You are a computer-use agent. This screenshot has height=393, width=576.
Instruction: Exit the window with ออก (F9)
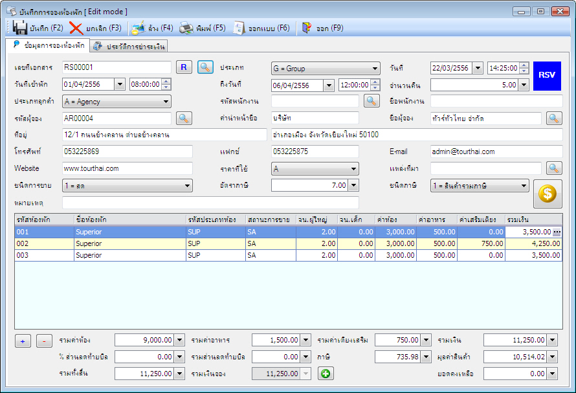point(322,28)
